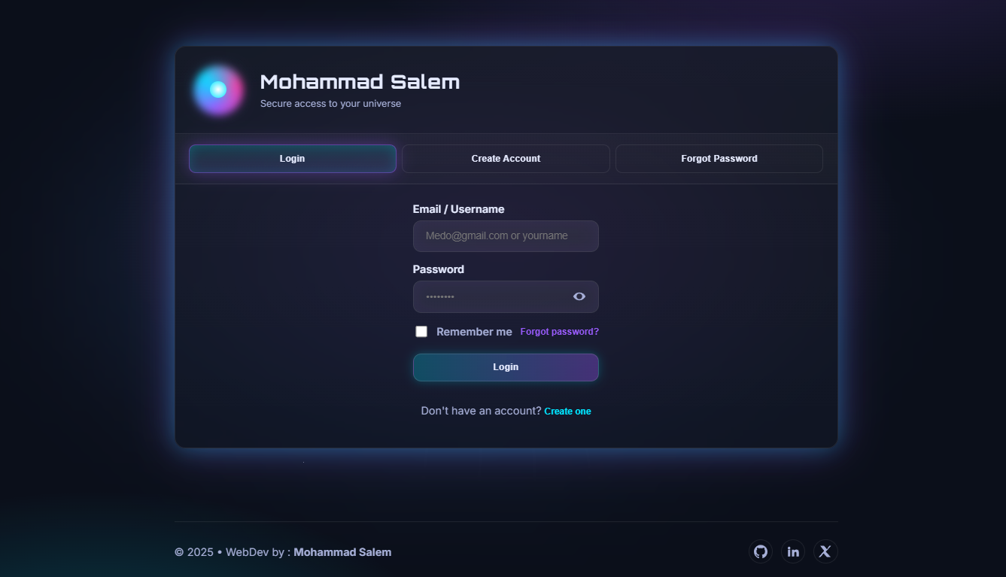Switch to the Create Account tab
Viewport: 1006px width, 577px height.
(506, 159)
